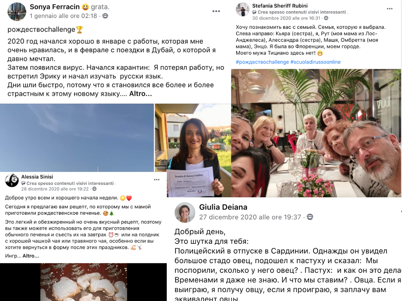Click Stefania Sheriff Rubini's profile picture
The height and width of the screenshot is (301, 402).
pos(243,10)
